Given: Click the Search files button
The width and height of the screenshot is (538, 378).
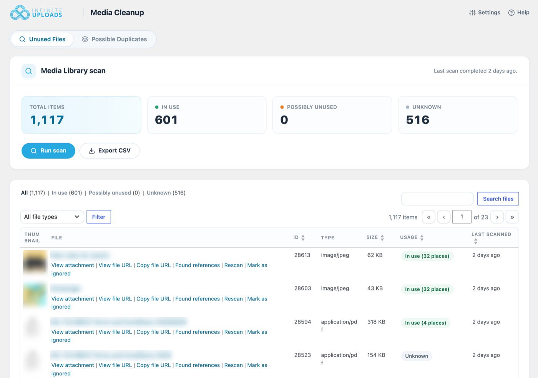Looking at the screenshot, I should (498, 199).
